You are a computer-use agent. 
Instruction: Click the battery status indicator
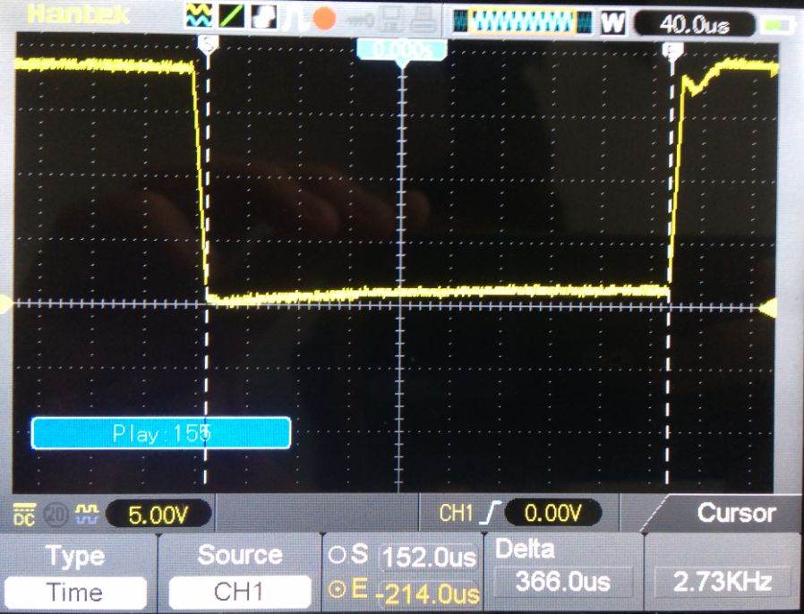770,24
